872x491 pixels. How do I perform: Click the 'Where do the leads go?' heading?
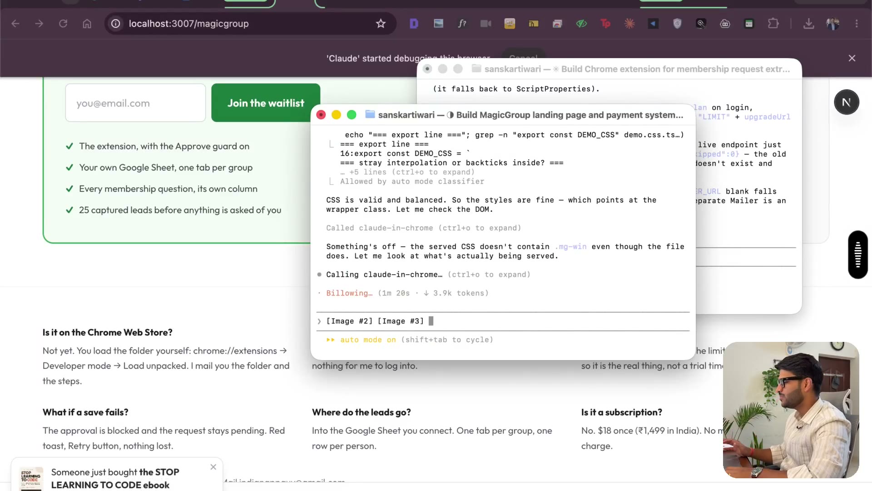[362, 412]
